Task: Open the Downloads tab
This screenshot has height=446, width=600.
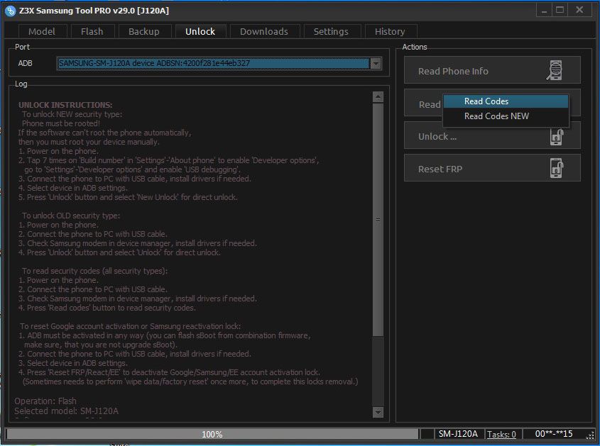Action: (x=264, y=31)
